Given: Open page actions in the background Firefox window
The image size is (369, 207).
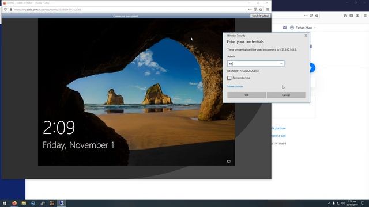Looking at the screenshot, I should [306, 16].
